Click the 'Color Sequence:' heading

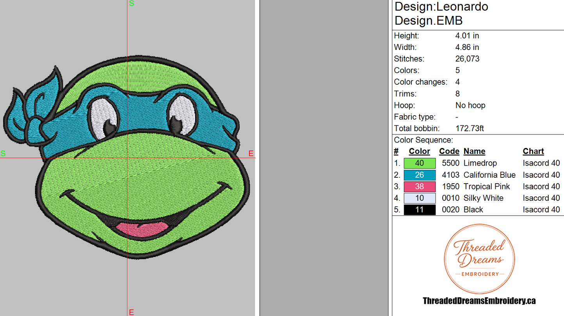423,140
